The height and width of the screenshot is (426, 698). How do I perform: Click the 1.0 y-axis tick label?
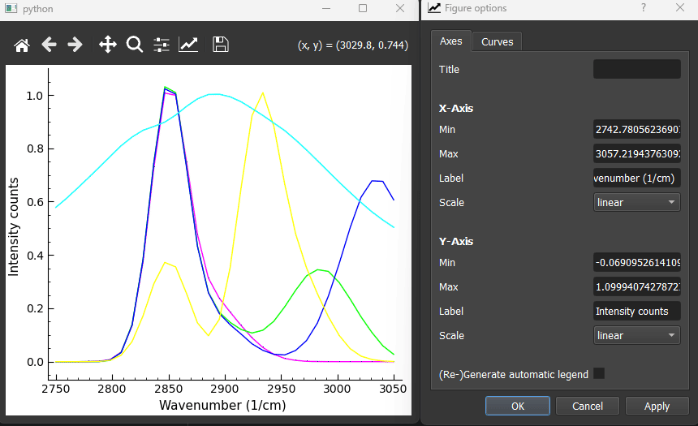tap(35, 96)
